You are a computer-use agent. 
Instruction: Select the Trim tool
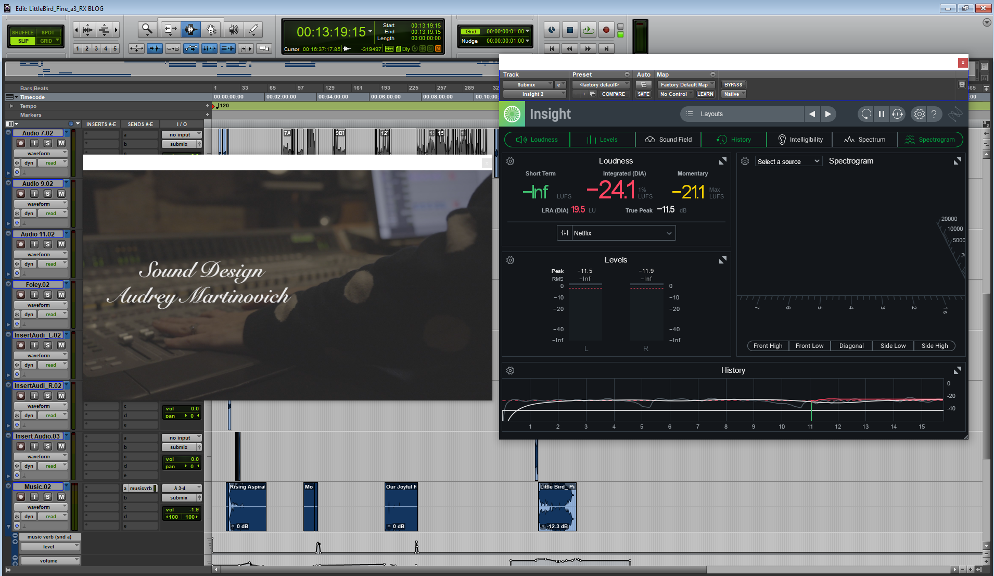(170, 30)
